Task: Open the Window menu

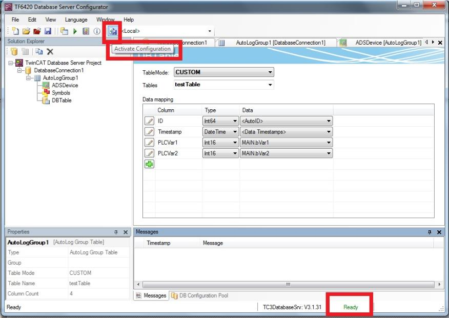Action: click(x=106, y=19)
